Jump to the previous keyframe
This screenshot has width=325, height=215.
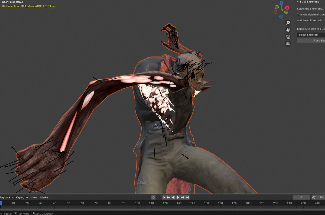[x=169, y=198]
